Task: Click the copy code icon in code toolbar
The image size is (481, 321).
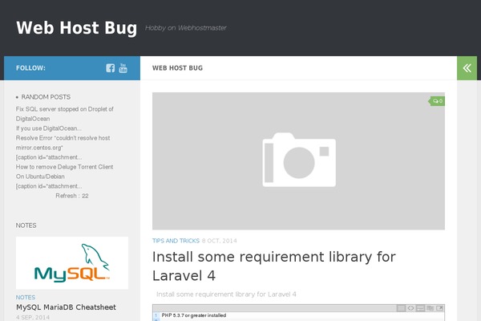Action: (430, 308)
